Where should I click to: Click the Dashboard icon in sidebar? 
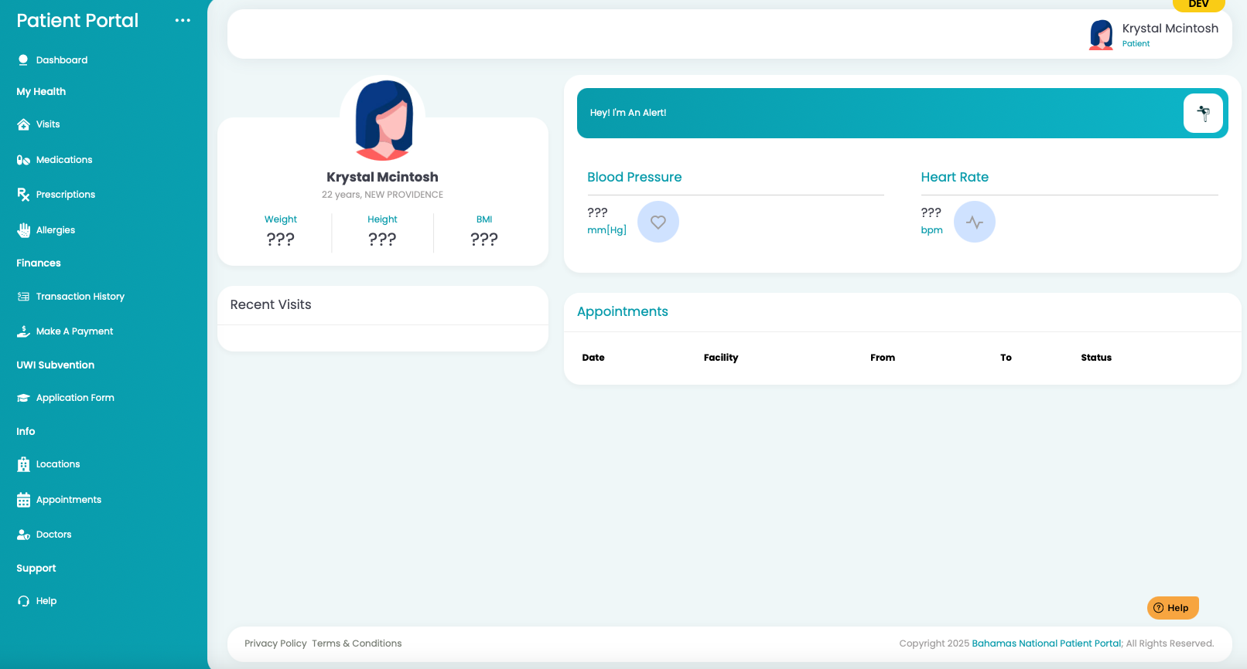23,60
